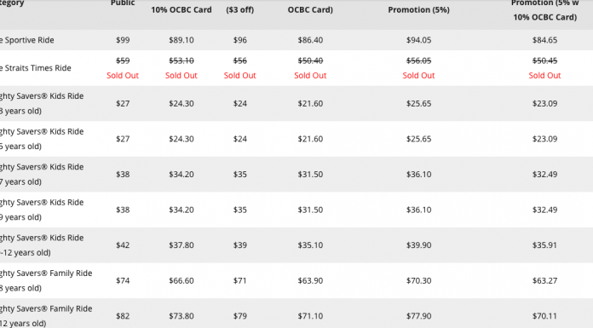Click the Sold Out label under $56.05
The image size is (593, 328).
[x=418, y=75]
